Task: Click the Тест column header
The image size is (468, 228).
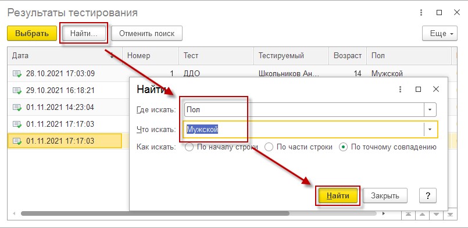Action: pos(216,55)
